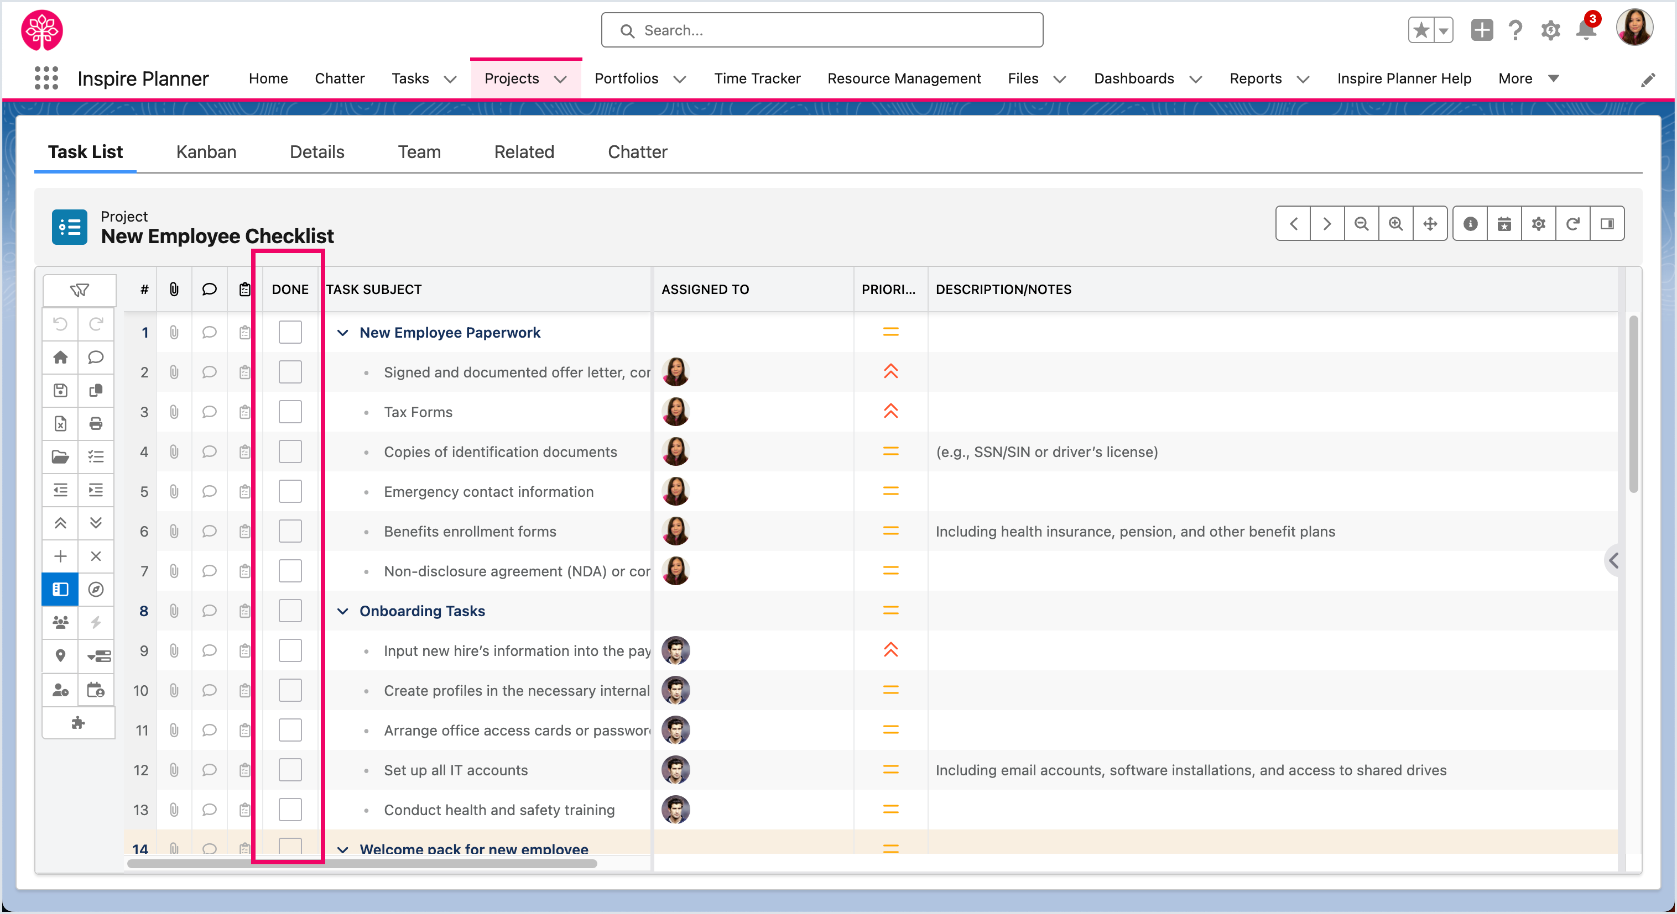This screenshot has width=1677, height=914.
Task: Click the refresh icon in project toolbar
Action: point(1573,224)
